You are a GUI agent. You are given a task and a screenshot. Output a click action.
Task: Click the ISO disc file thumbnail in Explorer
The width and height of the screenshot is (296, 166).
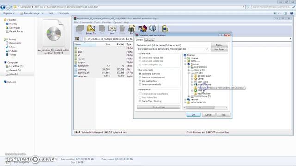pyautogui.click(x=54, y=33)
